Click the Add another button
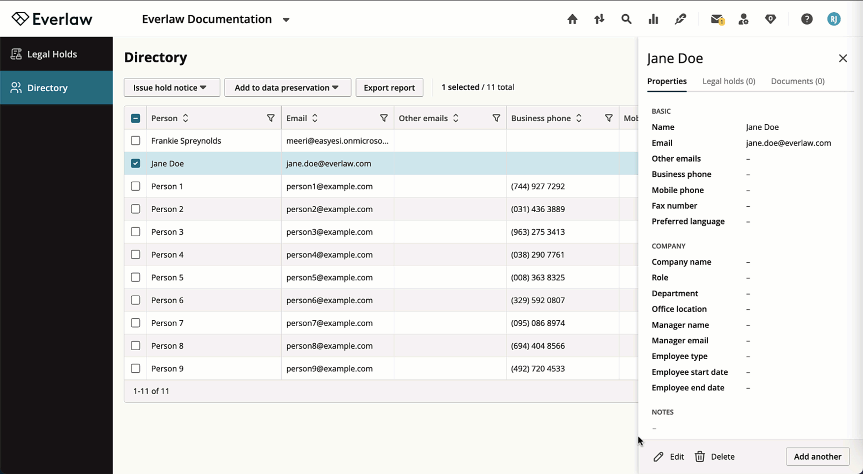This screenshot has height=474, width=863. [817, 457]
